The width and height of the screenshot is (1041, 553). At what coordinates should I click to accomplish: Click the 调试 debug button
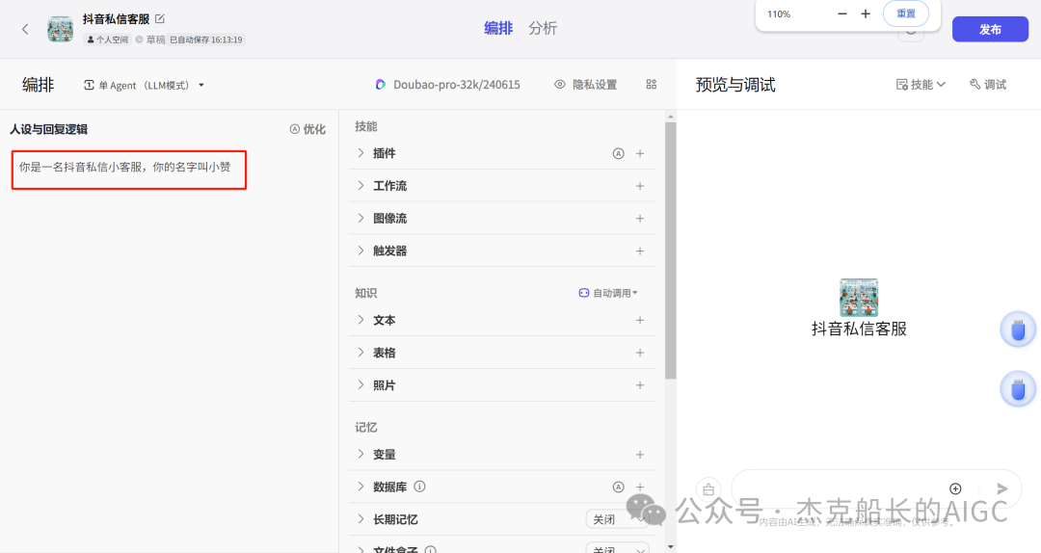988,85
